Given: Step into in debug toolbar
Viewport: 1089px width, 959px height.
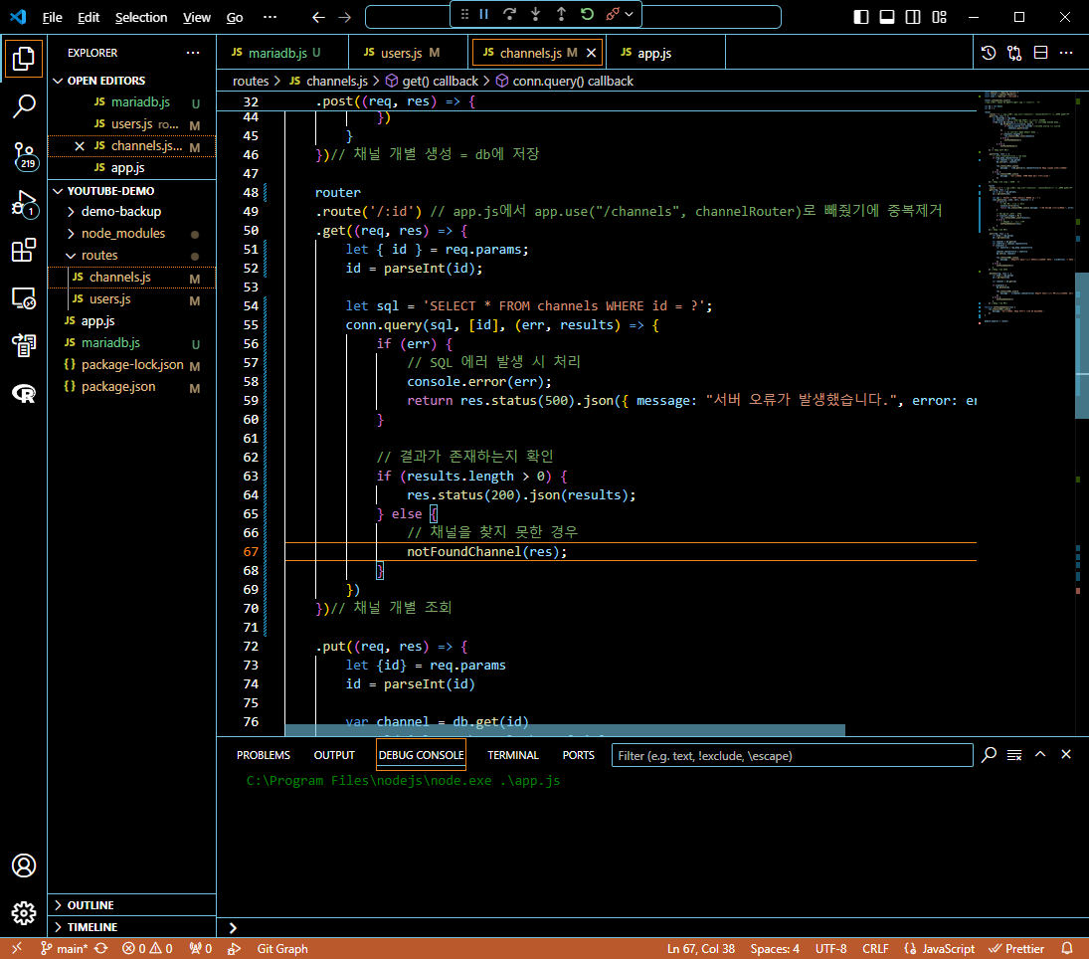Looking at the screenshot, I should 535,14.
